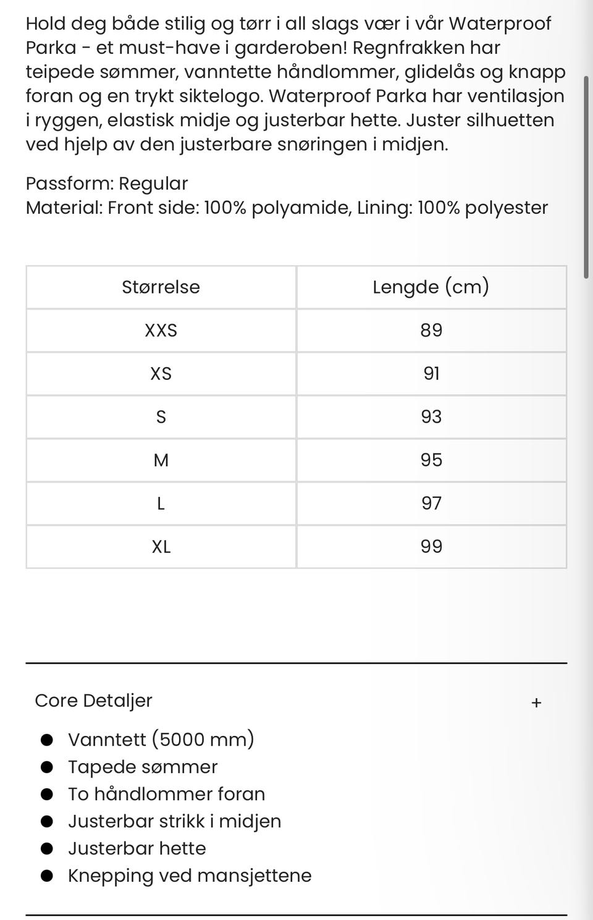This screenshot has height=920, width=593.
Task: Click the Passform: Regular text line
Action: (x=107, y=184)
